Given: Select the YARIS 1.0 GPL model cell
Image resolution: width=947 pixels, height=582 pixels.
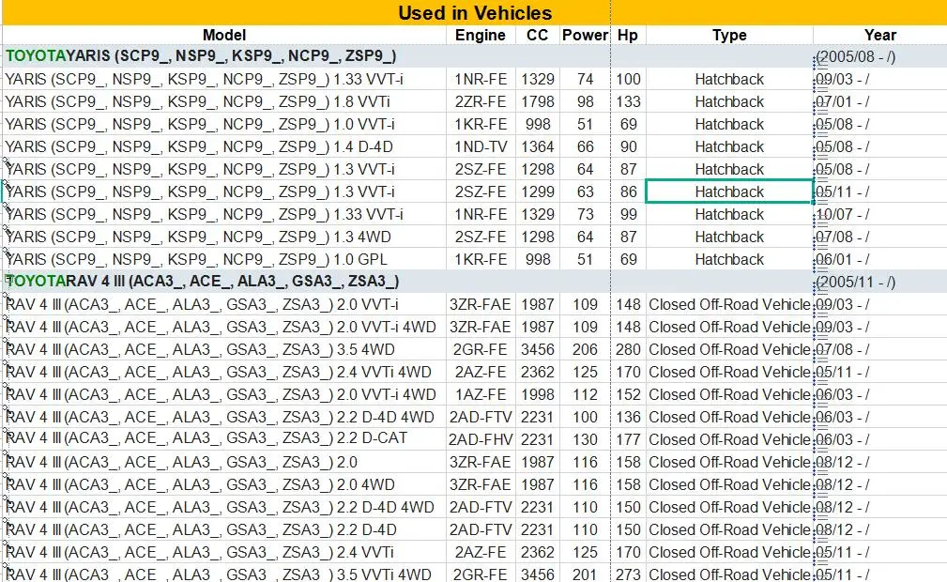Looking at the screenshot, I should [x=224, y=259].
